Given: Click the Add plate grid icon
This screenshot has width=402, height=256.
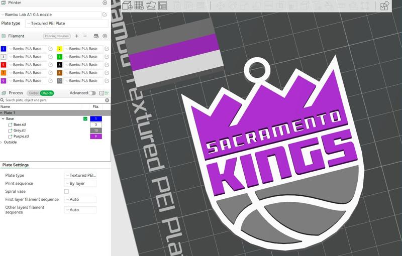Looking at the screenshot, I should (139, 6).
